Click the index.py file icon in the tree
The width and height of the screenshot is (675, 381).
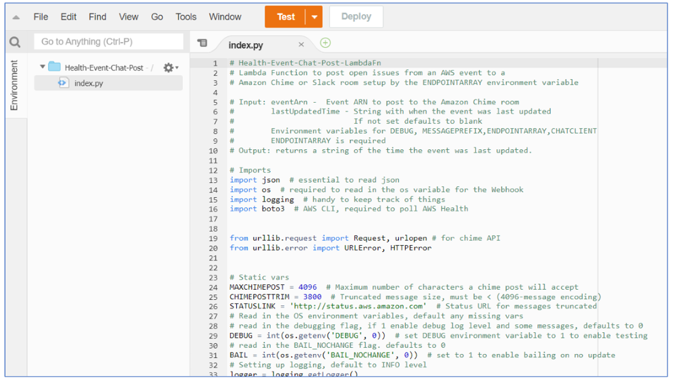[63, 83]
